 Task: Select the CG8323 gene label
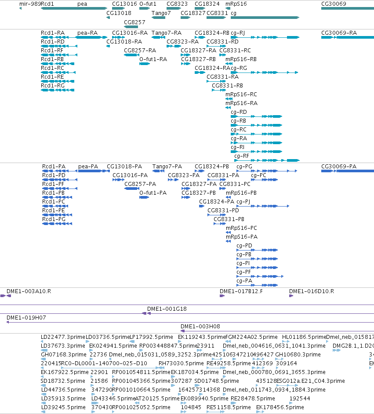(x=177, y=4)
